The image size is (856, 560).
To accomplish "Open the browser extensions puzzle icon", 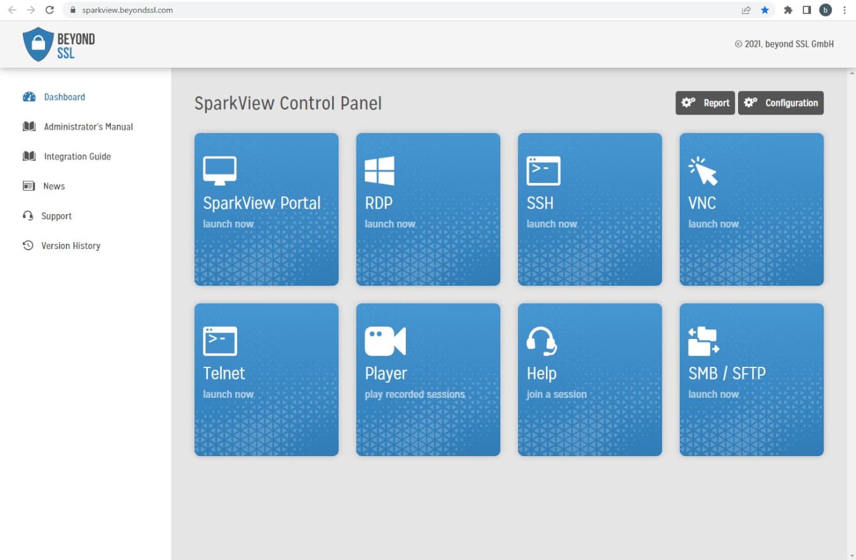I will coord(788,10).
